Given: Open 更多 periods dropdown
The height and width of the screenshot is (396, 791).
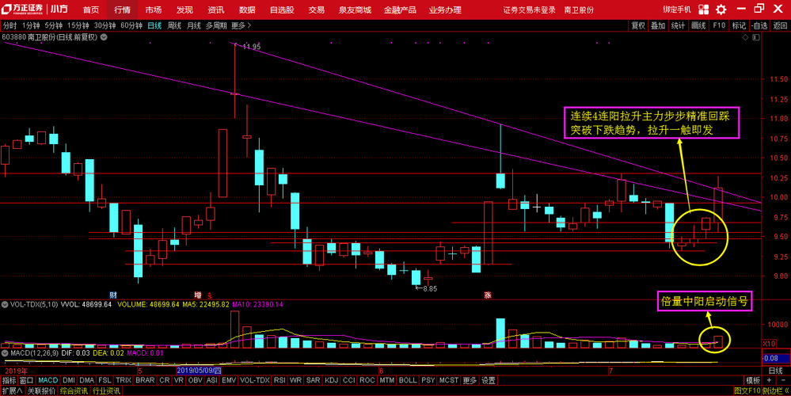Looking at the screenshot, I should coord(241,25).
